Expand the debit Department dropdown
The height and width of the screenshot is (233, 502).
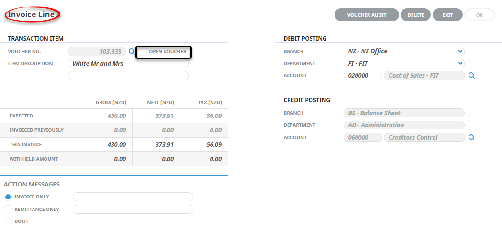(x=404, y=64)
